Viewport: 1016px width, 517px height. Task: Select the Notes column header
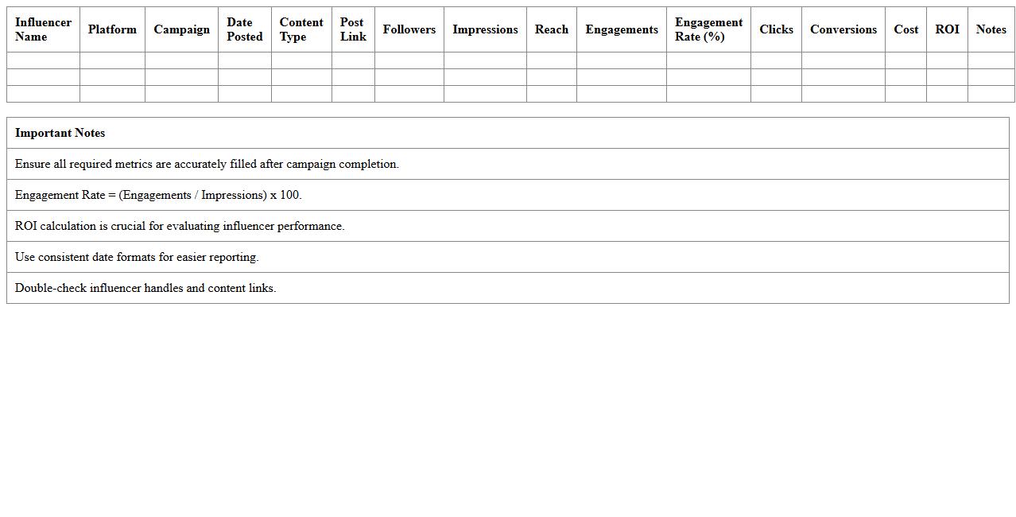click(991, 29)
